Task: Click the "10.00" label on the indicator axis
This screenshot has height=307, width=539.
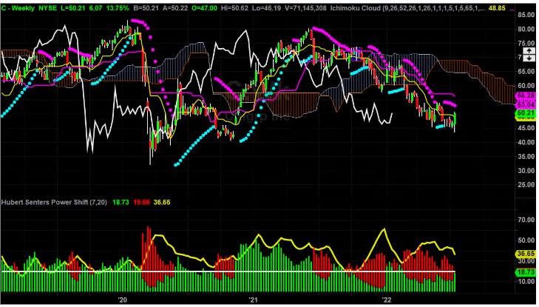Action: pyautogui.click(x=526, y=282)
